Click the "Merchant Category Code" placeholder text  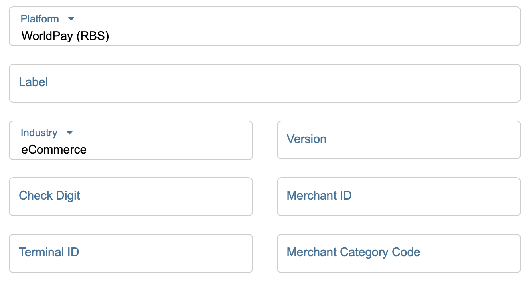353,252
